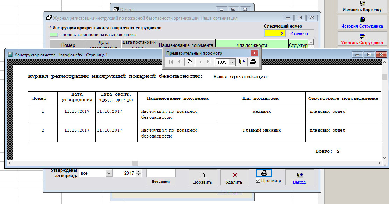Open История Сотрудника in right panel
This screenshot has height=204, width=389.
click(362, 23)
